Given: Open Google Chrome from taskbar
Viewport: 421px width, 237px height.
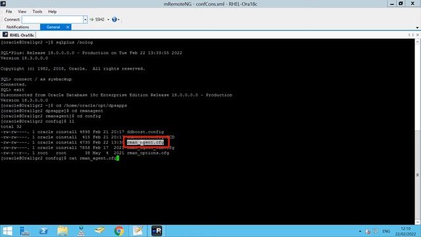Looking at the screenshot, I should pyautogui.click(x=119, y=231).
